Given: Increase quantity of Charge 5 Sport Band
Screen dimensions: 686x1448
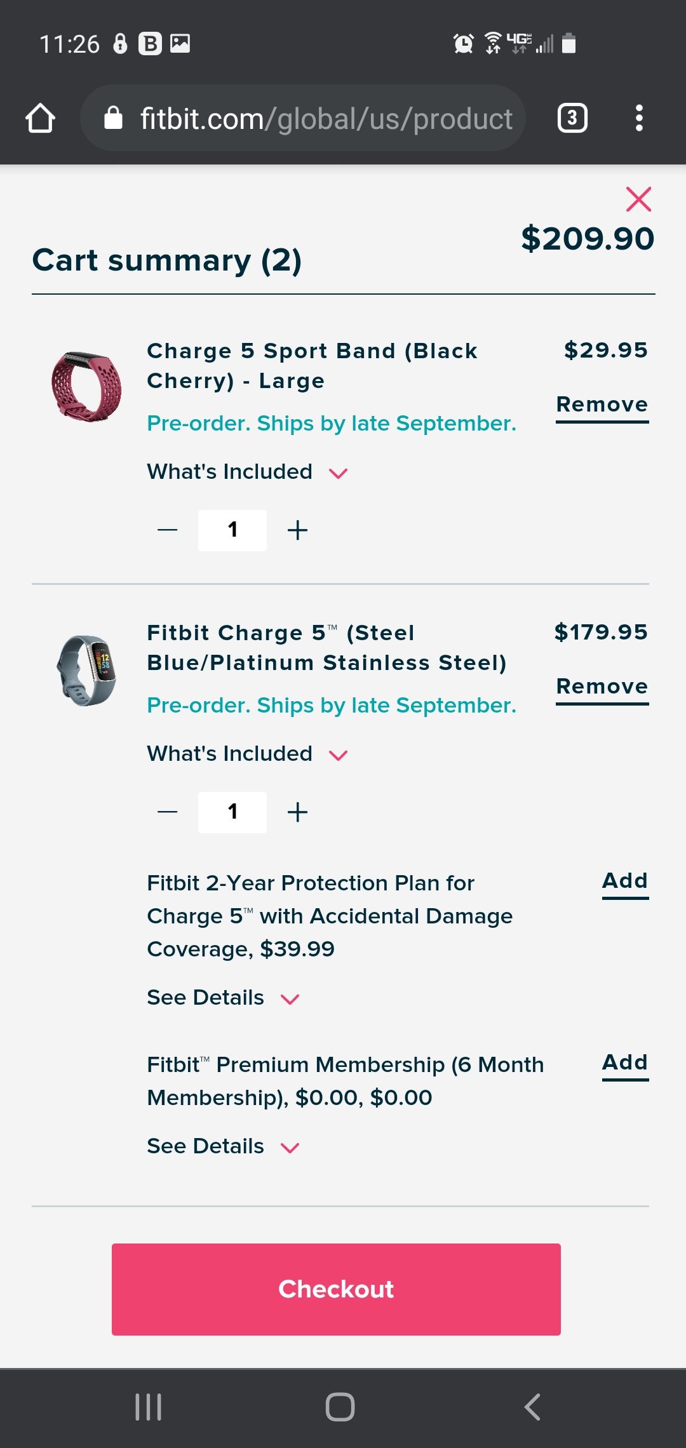Looking at the screenshot, I should tap(297, 530).
